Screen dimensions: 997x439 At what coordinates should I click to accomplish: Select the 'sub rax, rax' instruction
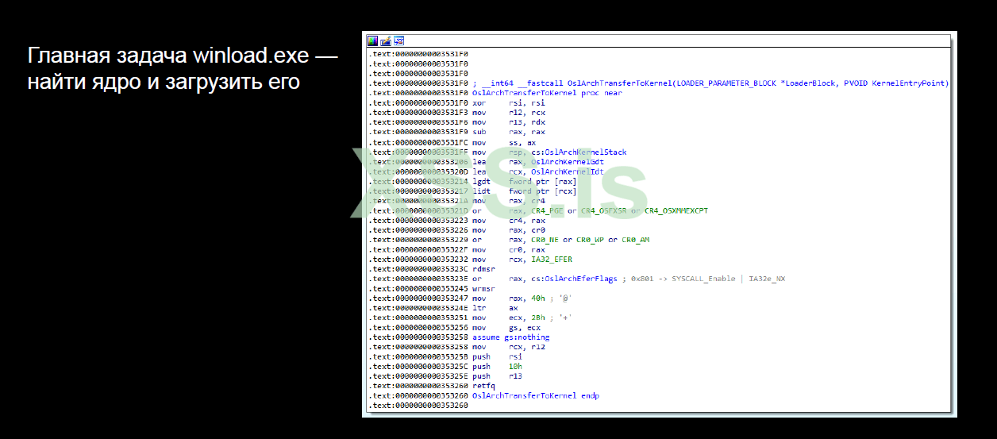point(509,132)
